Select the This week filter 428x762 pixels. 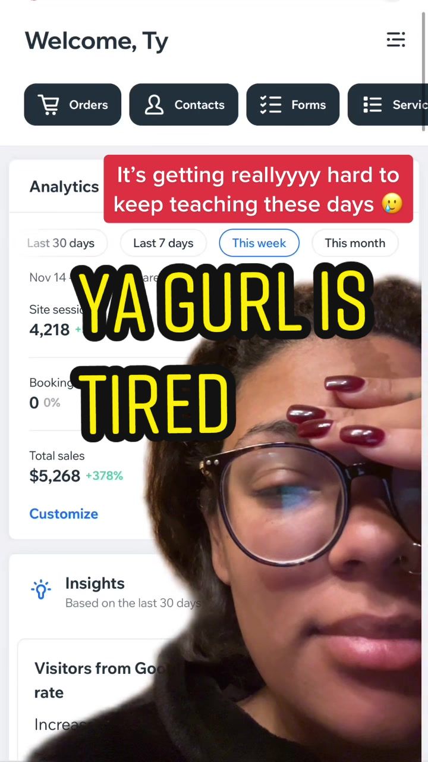259,243
